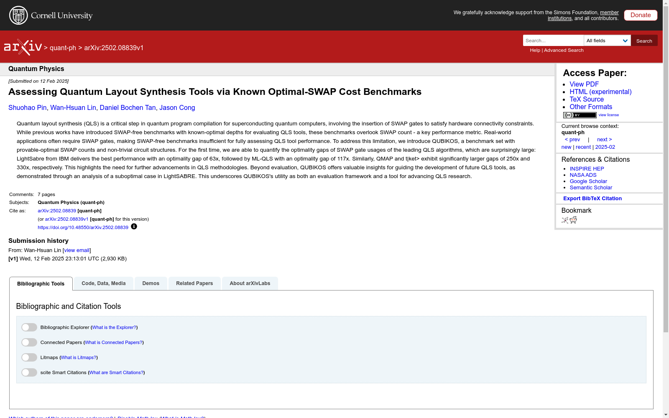Open the Google Scholar link

coord(588,181)
